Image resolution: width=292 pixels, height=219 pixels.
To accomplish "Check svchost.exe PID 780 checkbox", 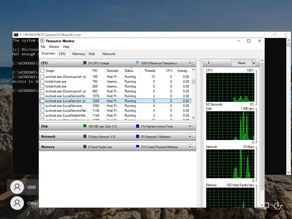I will click(42, 76).
